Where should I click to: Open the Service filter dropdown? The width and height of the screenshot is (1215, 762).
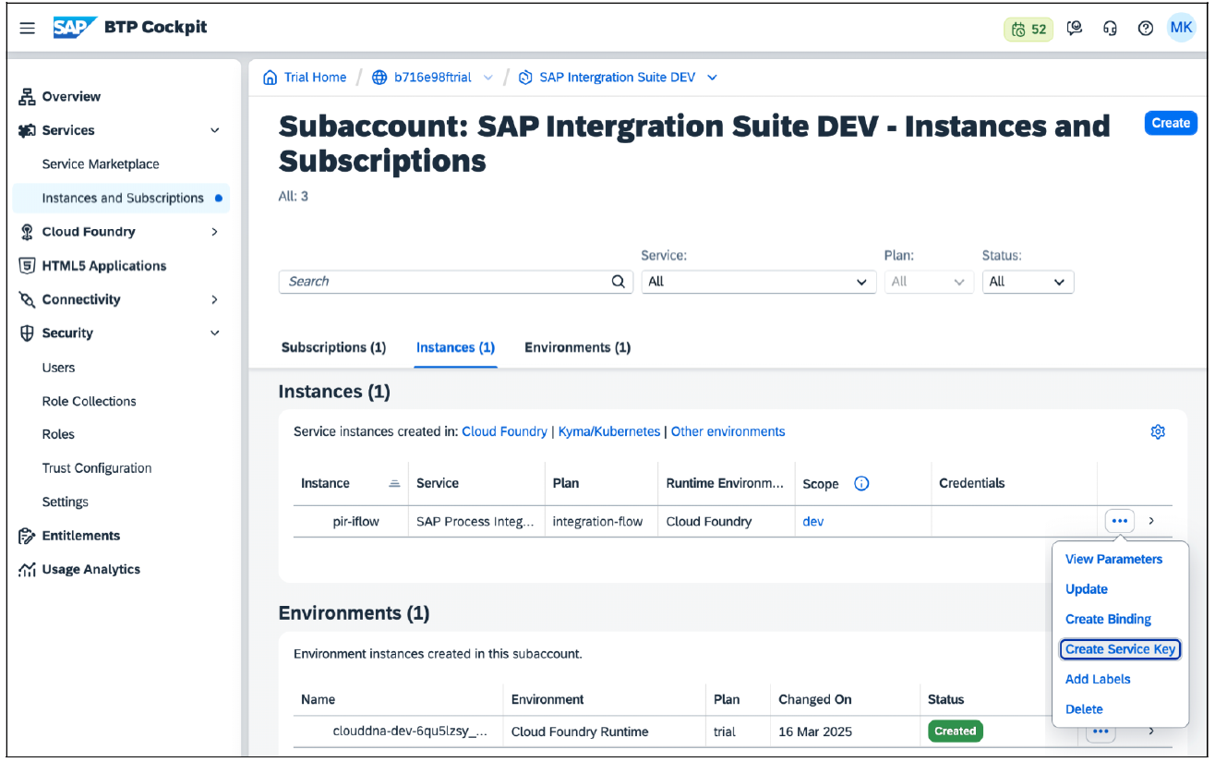pos(758,282)
